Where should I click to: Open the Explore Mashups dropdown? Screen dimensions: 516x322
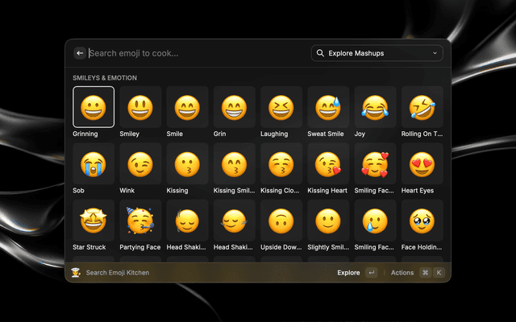click(x=377, y=53)
